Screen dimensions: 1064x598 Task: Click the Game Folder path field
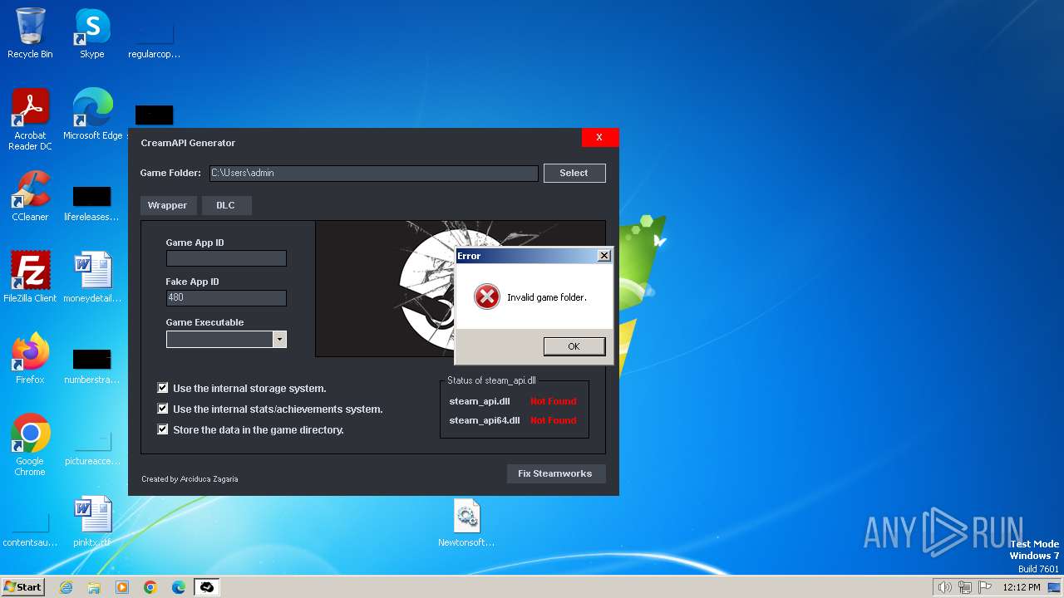click(374, 173)
